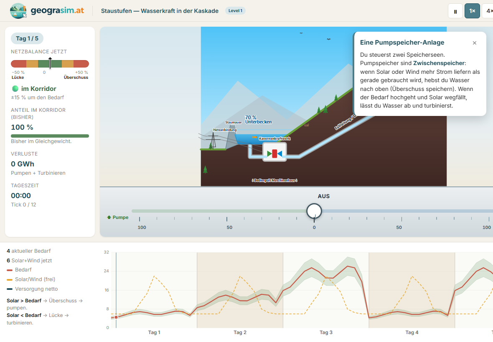
Task: Click the Staumauer label
Action: tap(233, 122)
